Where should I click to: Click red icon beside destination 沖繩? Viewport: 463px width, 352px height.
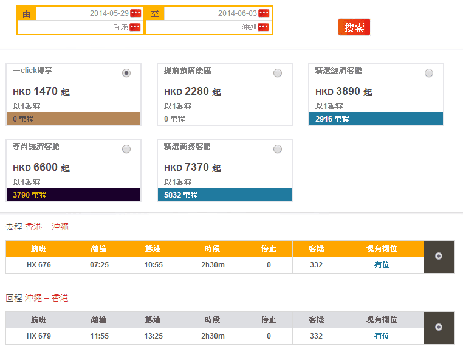pyautogui.click(x=264, y=27)
